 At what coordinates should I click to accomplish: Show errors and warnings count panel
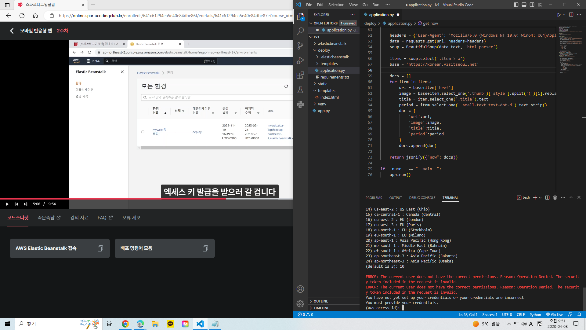306,314
